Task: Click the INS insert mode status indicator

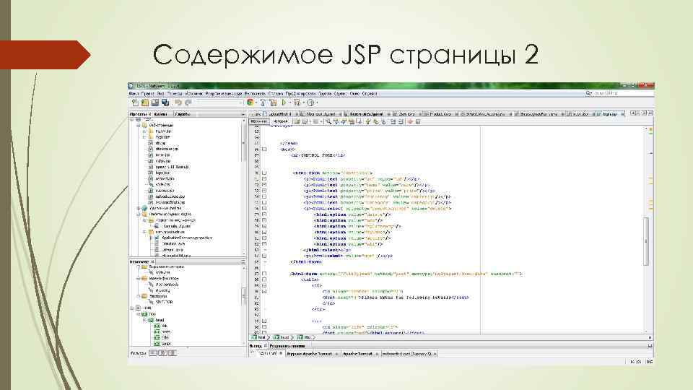Action: pyautogui.click(x=650, y=362)
